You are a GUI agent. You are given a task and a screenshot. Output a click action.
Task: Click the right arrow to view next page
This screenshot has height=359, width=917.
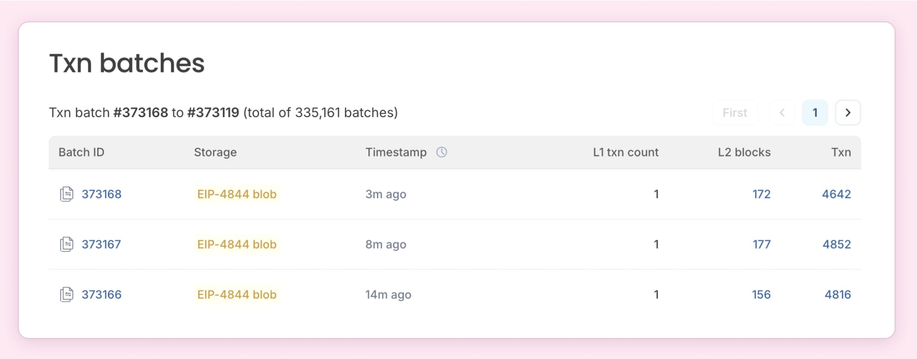pos(848,112)
